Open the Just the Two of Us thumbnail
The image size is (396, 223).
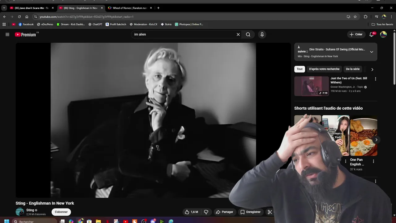click(x=312, y=86)
